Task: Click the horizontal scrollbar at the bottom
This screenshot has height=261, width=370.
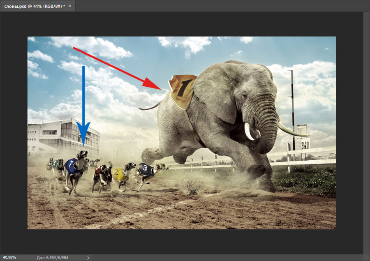Action: pos(226,257)
